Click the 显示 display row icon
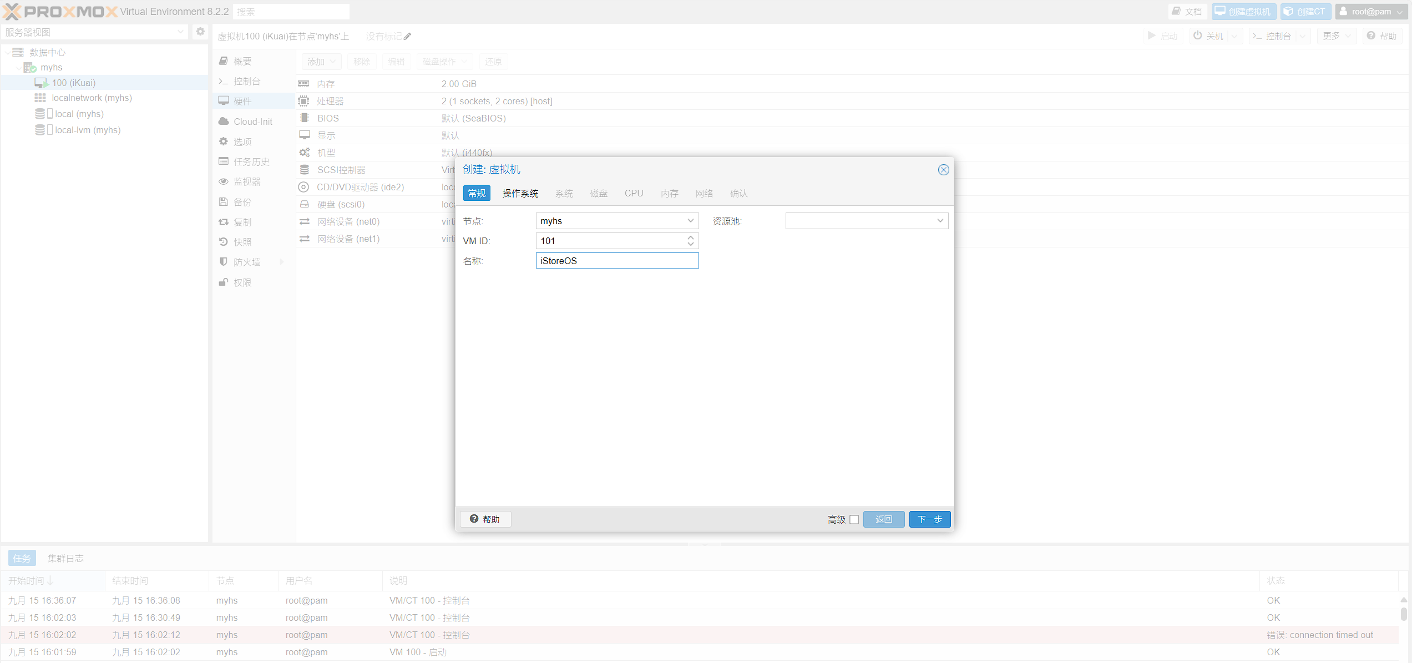1412x663 pixels. click(x=304, y=135)
